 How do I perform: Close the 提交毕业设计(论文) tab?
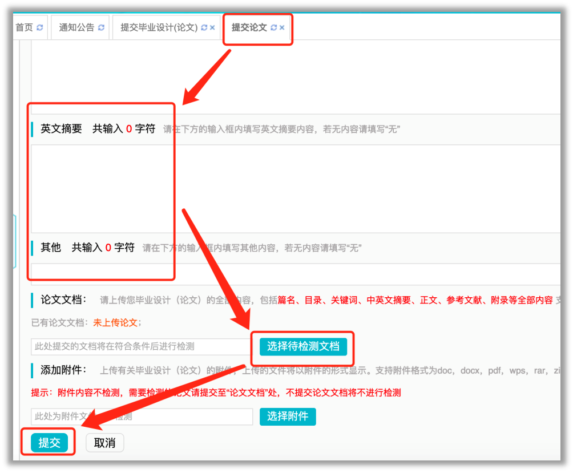pyautogui.click(x=212, y=27)
